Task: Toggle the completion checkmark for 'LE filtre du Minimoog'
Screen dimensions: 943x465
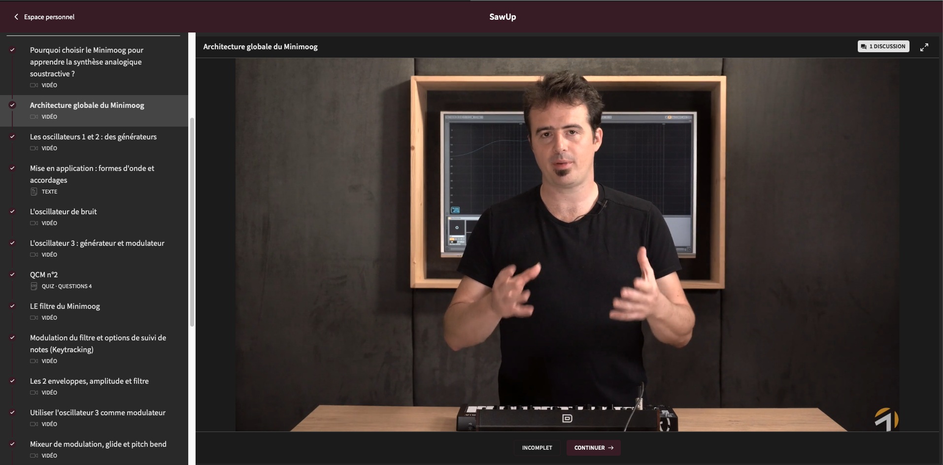Action: pyautogui.click(x=12, y=306)
